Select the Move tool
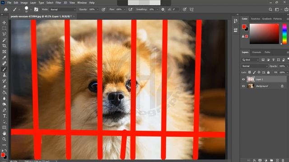Screen dimensions: 289x162 pos(4,22)
